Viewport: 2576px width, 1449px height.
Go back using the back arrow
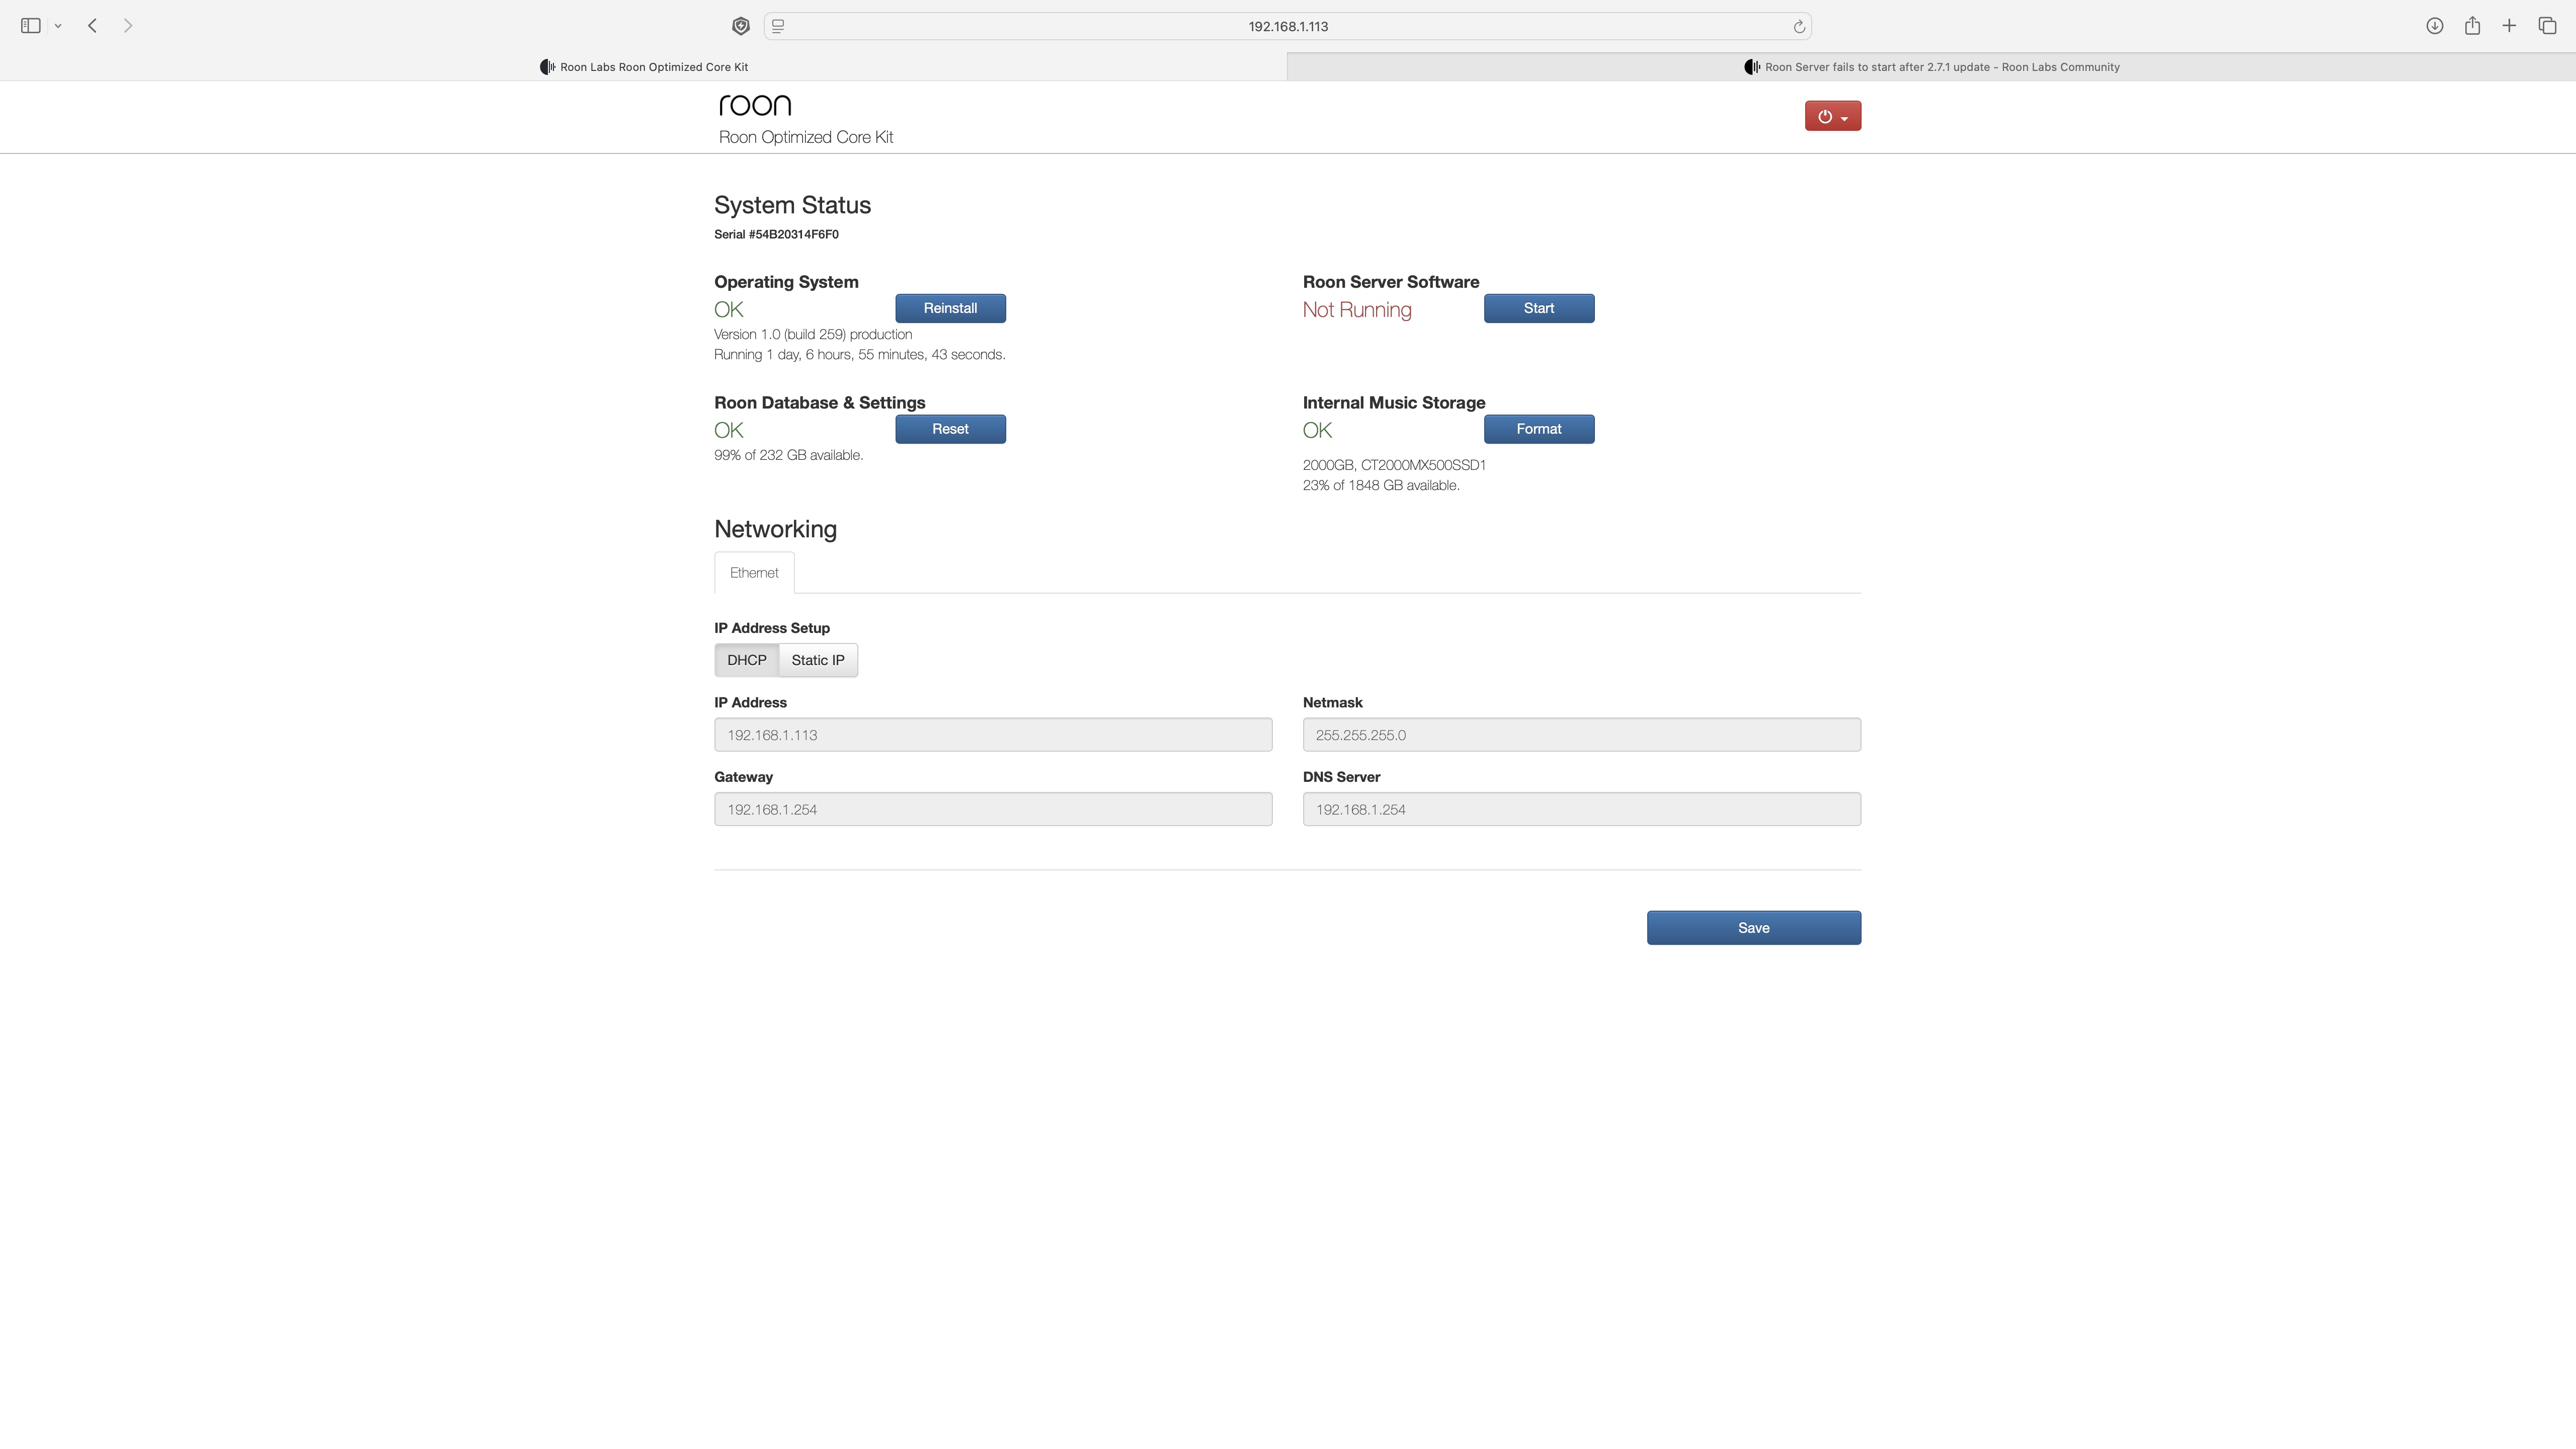pyautogui.click(x=92, y=26)
